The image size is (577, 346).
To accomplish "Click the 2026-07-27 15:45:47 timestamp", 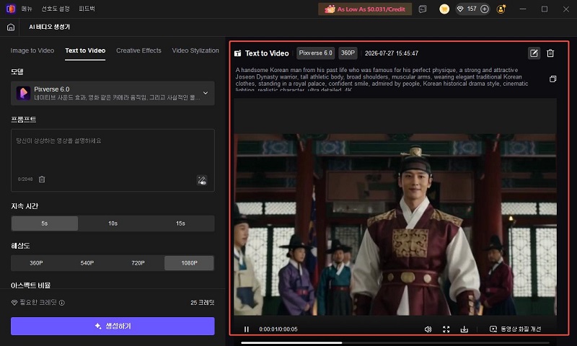I will [392, 53].
